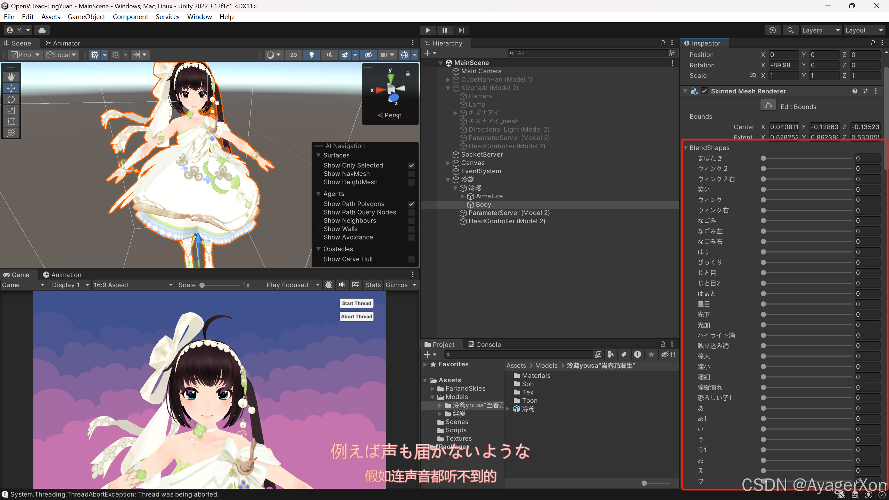Click the Stats button in Game view
The height and width of the screenshot is (500, 889).
tap(373, 285)
